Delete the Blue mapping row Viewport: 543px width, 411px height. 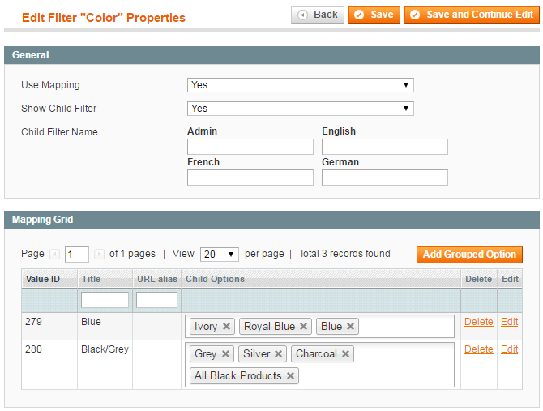pyautogui.click(x=478, y=322)
